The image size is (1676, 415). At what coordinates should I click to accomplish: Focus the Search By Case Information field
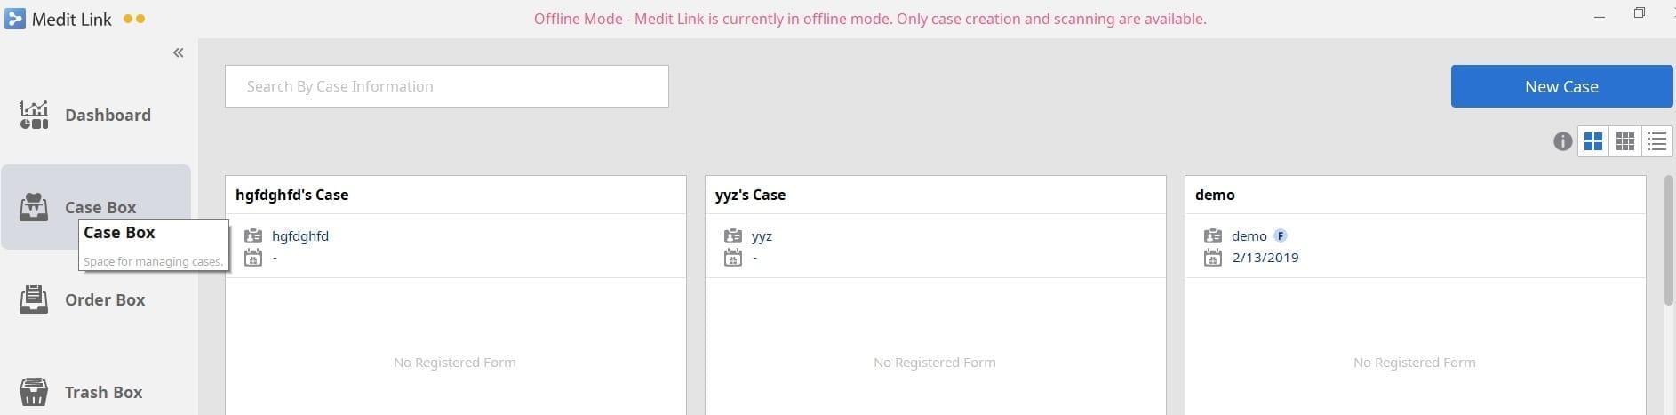[x=447, y=86]
